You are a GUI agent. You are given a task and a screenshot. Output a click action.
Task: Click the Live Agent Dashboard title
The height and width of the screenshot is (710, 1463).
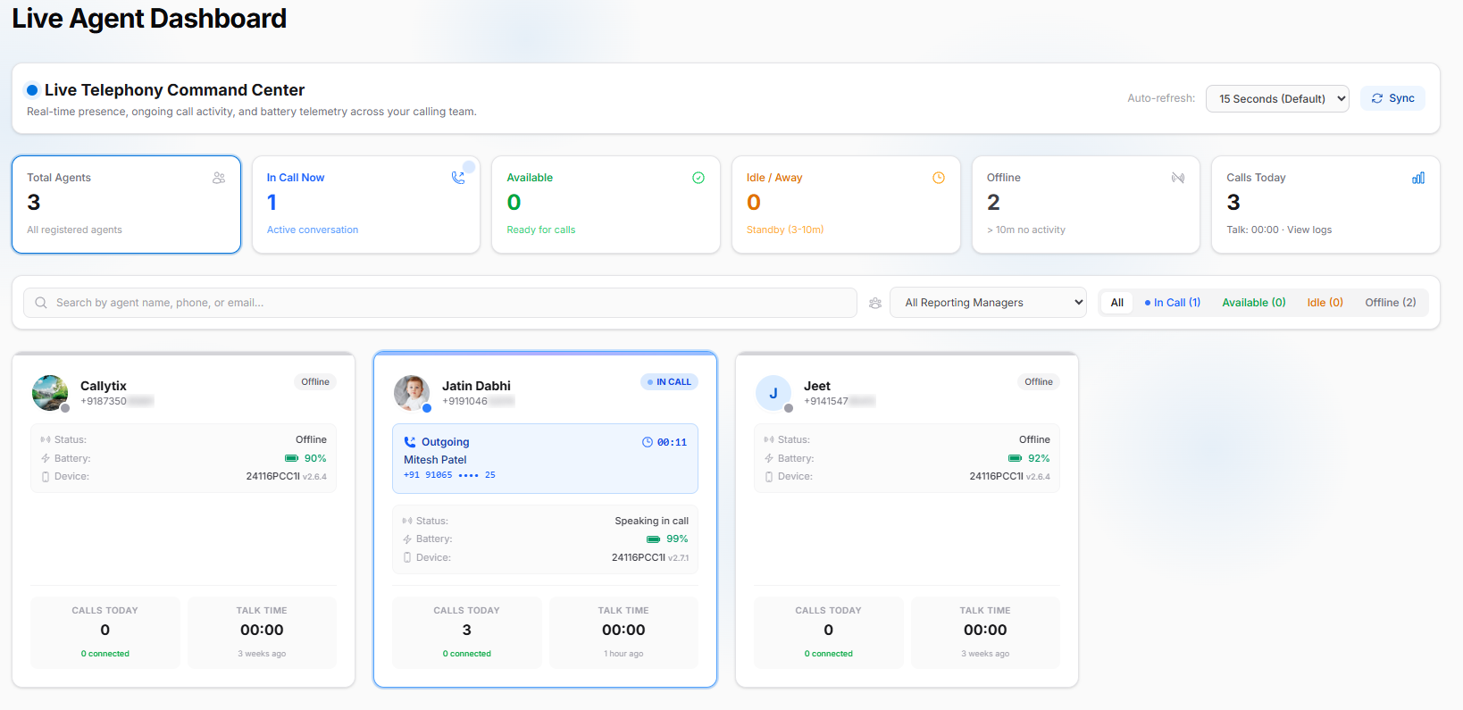tap(149, 19)
